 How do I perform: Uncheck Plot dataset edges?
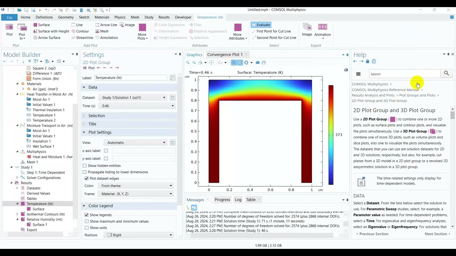point(87,178)
